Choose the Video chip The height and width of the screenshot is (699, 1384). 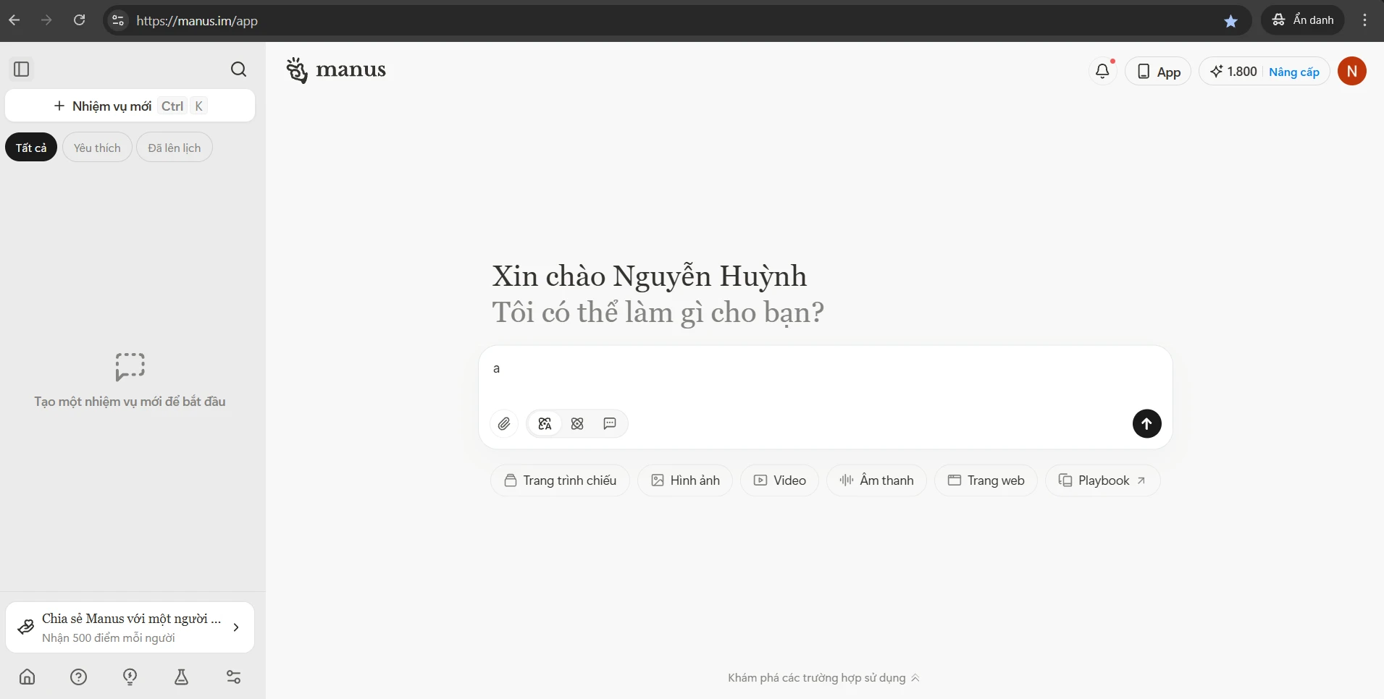pyautogui.click(x=779, y=480)
